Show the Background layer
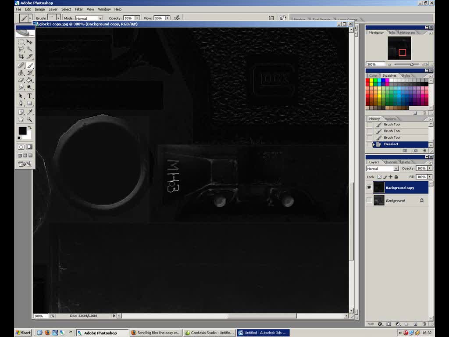449x337 pixels. pos(370,201)
